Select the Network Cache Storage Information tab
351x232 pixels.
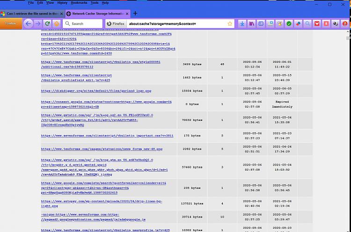tap(98, 14)
